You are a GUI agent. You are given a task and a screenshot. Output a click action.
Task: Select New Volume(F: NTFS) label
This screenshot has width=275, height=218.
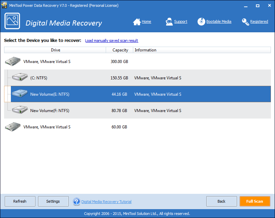50,111
